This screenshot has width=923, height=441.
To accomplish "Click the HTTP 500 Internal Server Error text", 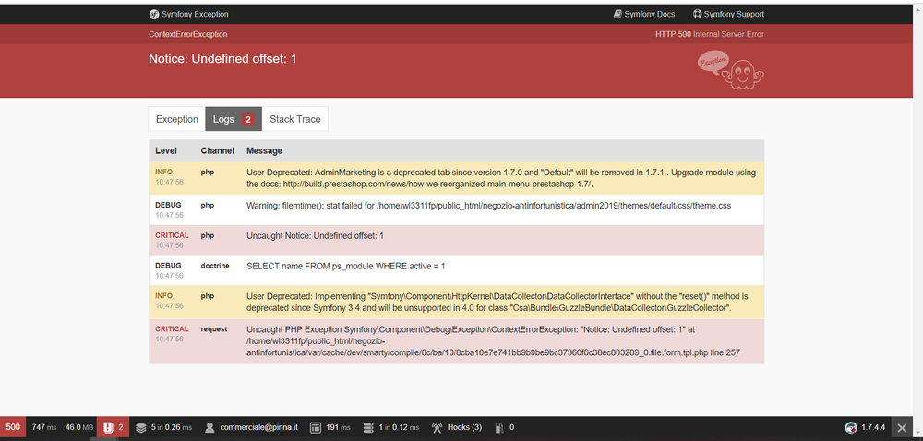I will (x=709, y=35).
